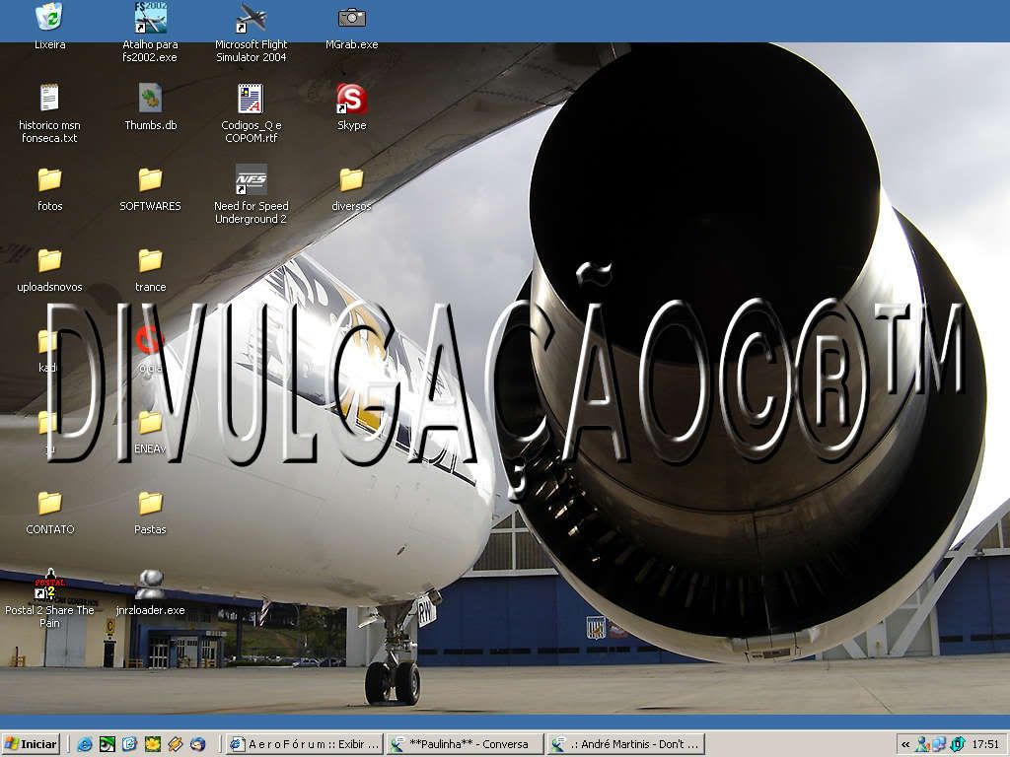This screenshot has height=757, width=1010.
Task: Click the teal tray icon beside clock
Action: 958,744
